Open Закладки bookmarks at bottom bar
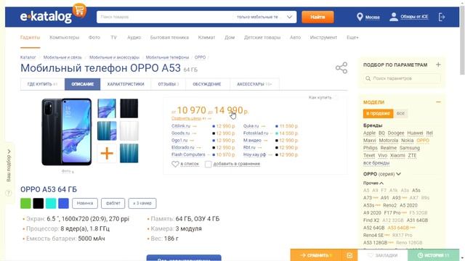Screen dimensions: 465x261 point(383,255)
